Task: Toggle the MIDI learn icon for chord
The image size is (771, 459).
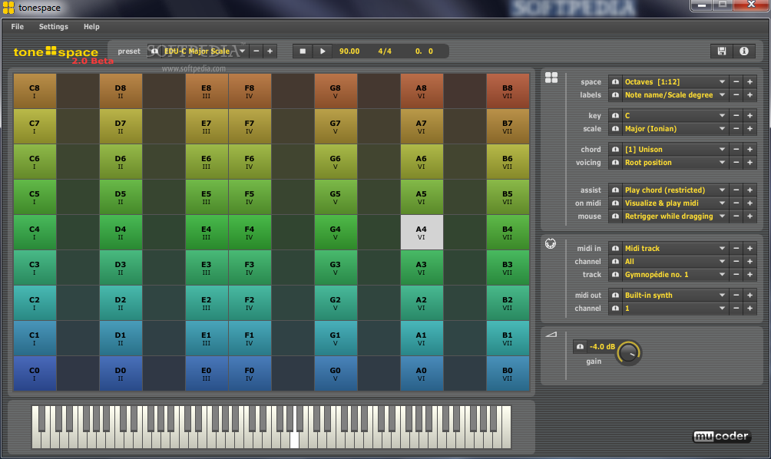Action: [x=615, y=150]
